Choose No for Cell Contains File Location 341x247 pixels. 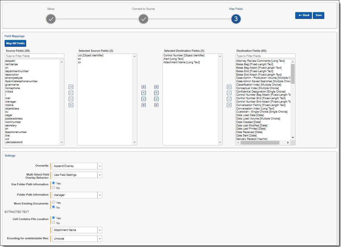coord(54,223)
